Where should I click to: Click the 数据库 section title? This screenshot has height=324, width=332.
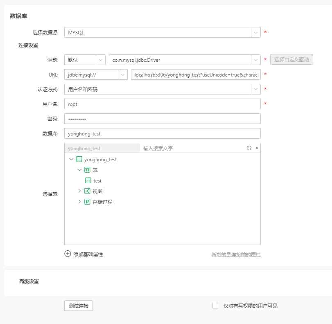[18, 16]
